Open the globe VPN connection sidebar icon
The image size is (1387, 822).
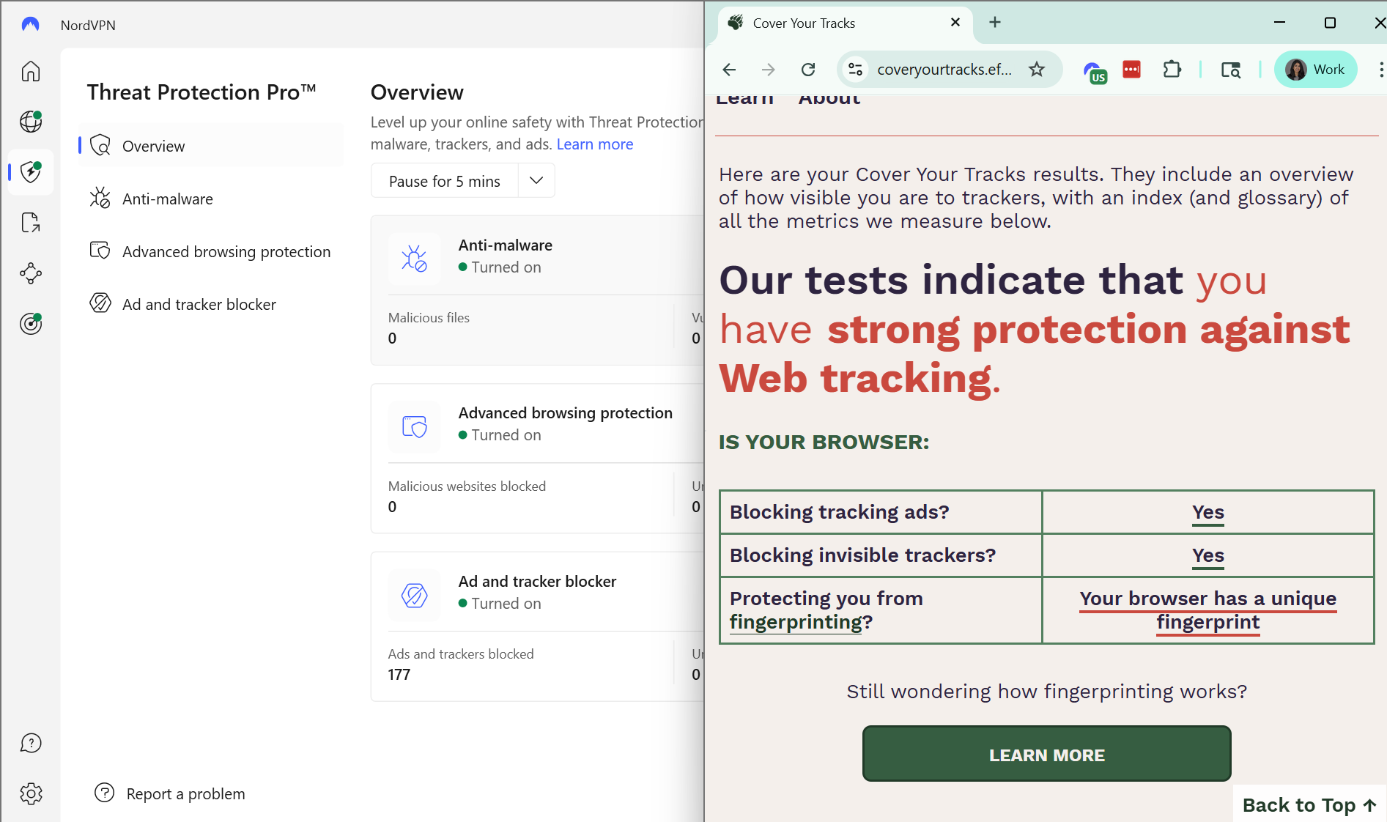(31, 121)
